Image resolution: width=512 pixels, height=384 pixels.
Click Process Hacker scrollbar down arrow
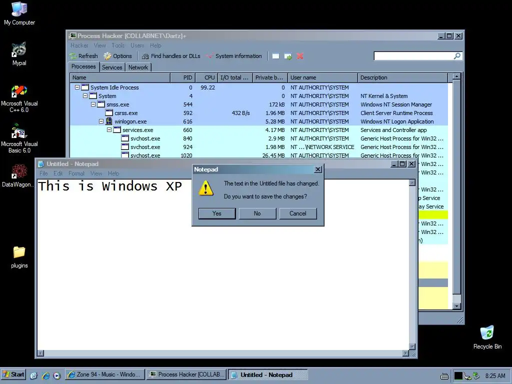pyautogui.click(x=456, y=306)
